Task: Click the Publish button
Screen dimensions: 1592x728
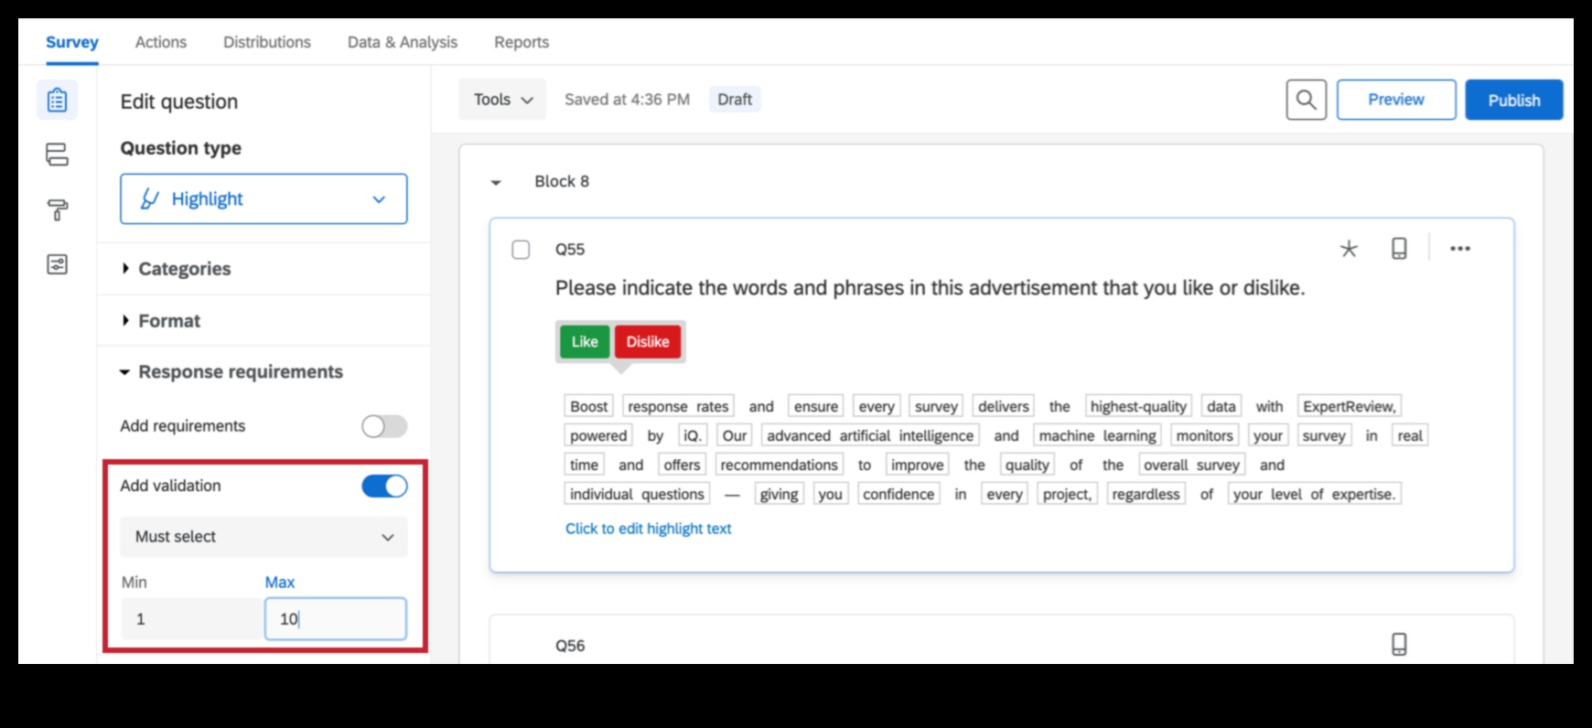Action: pyautogui.click(x=1513, y=100)
